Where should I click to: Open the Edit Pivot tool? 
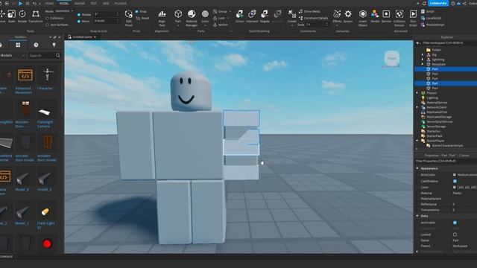[129, 18]
